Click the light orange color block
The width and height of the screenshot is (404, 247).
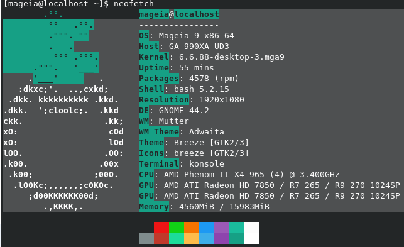(192, 238)
